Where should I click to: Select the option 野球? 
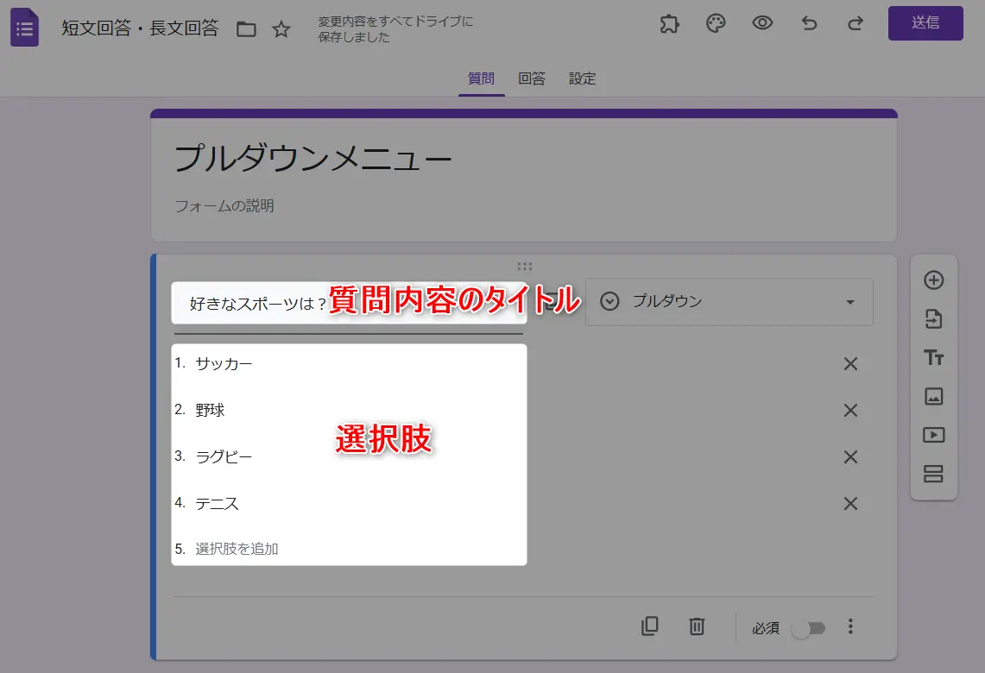pos(210,410)
